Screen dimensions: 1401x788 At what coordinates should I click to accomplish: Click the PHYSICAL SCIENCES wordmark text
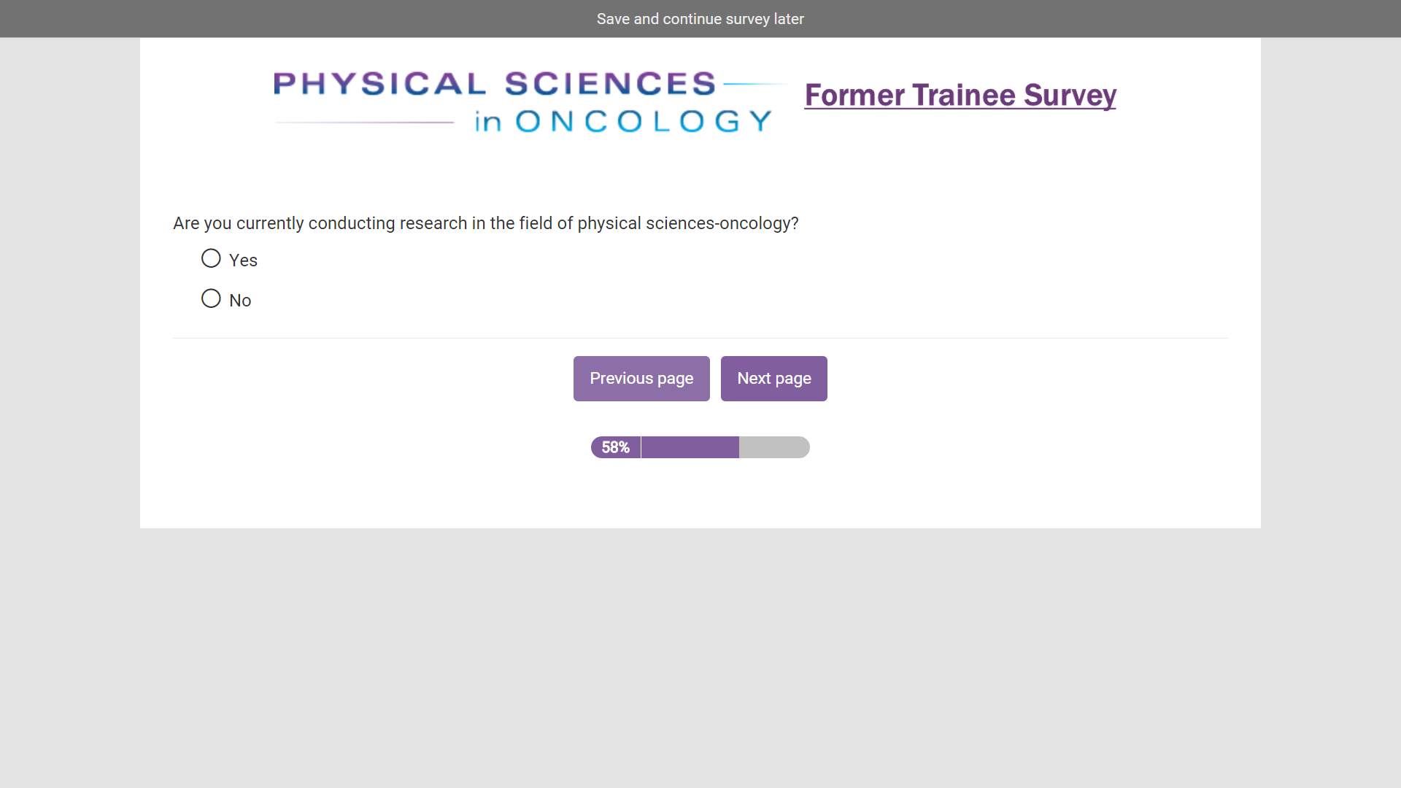click(495, 84)
